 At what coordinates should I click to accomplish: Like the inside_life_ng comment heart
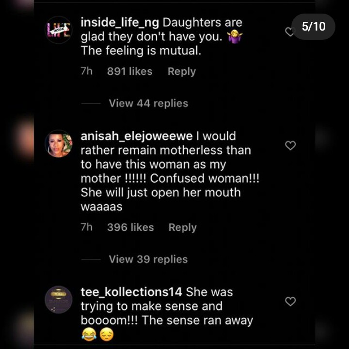290,32
